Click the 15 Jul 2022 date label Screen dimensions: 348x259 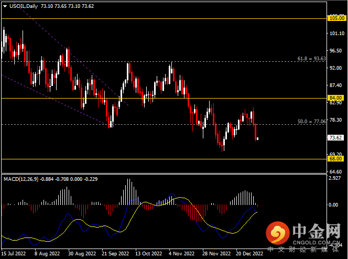(x=15, y=253)
